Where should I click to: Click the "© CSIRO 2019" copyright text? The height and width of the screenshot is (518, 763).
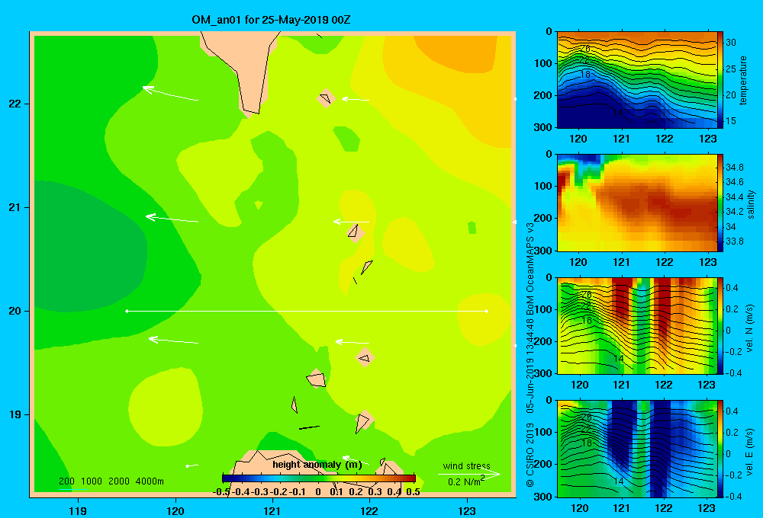[x=530, y=455]
